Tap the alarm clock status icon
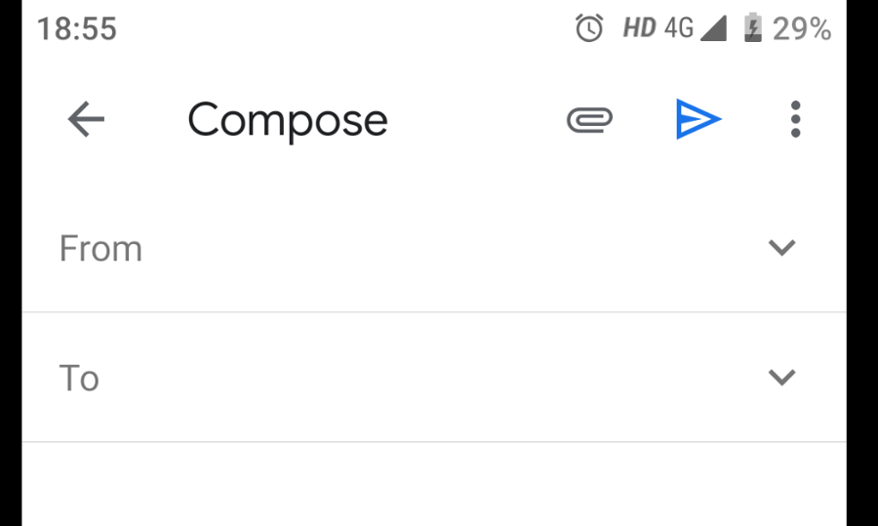The height and width of the screenshot is (526, 878). (589, 28)
